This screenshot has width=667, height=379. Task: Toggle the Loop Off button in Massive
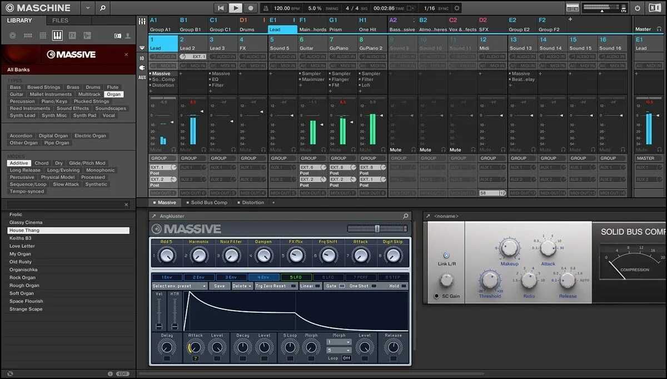click(346, 358)
